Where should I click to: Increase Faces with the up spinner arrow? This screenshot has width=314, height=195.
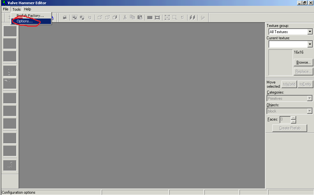click(294, 118)
